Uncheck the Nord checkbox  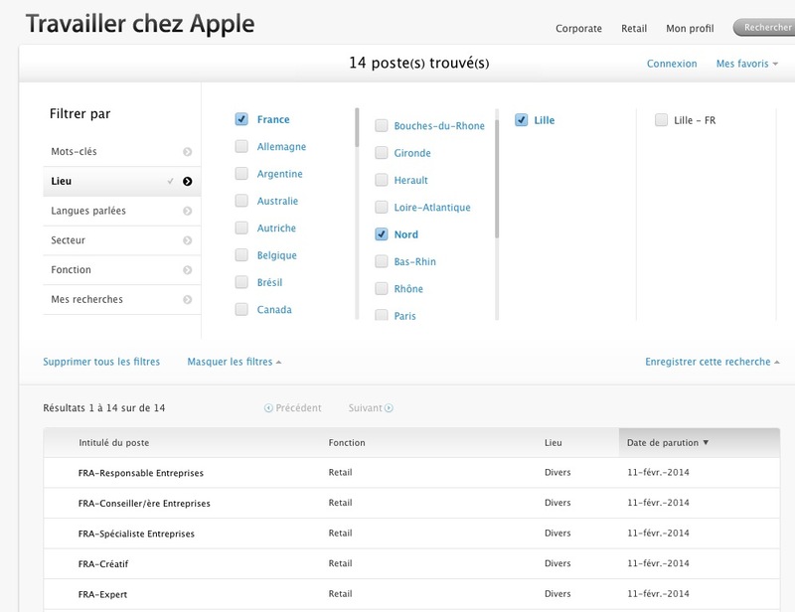coord(382,234)
